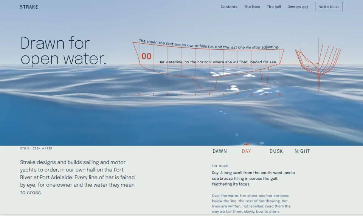Select the DAY hour option

246,151
